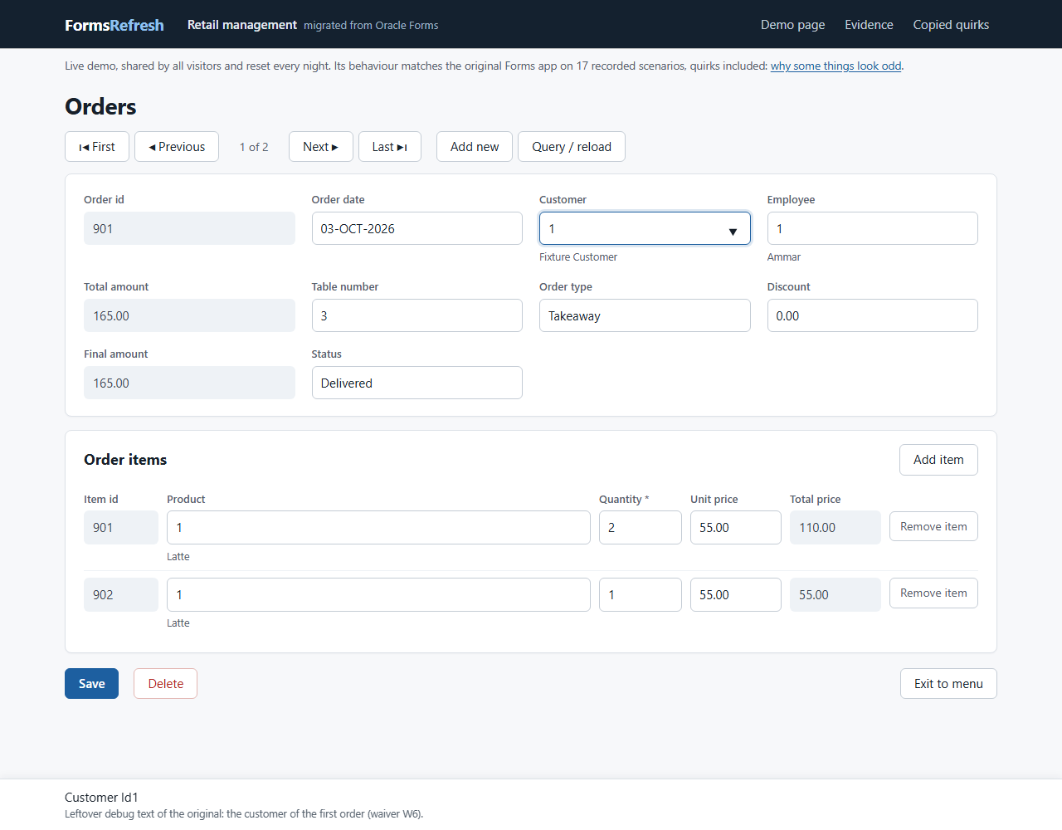Click the FormsRefresh logo
1062x830 pixels.
tap(114, 25)
